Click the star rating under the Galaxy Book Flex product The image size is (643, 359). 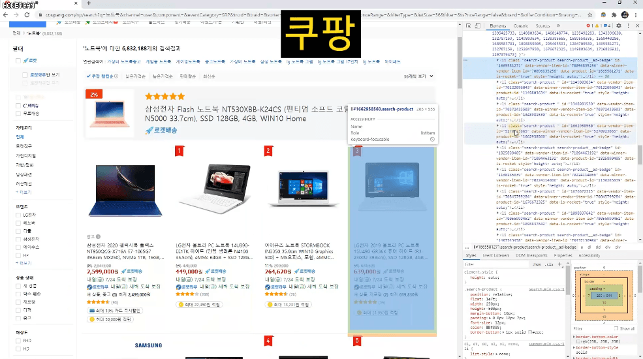point(98,302)
